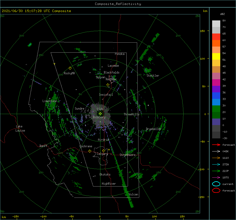
Task: Select the magenta 42-39 dBZ swatch
Action: click(216, 83)
